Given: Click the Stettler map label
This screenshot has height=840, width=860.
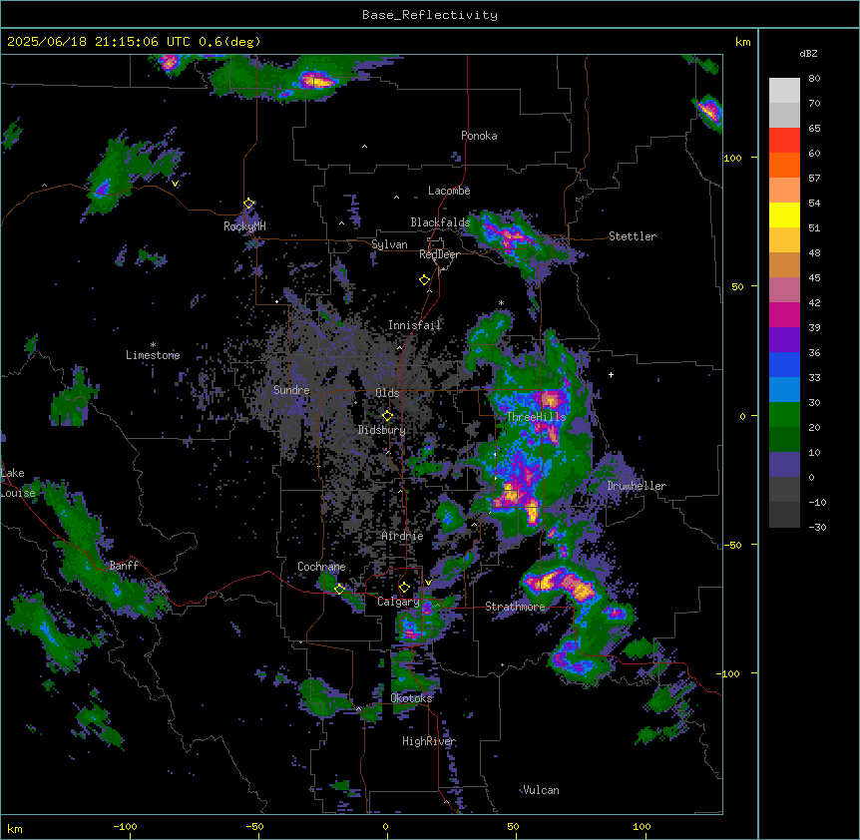Looking at the screenshot, I should click(x=633, y=236).
